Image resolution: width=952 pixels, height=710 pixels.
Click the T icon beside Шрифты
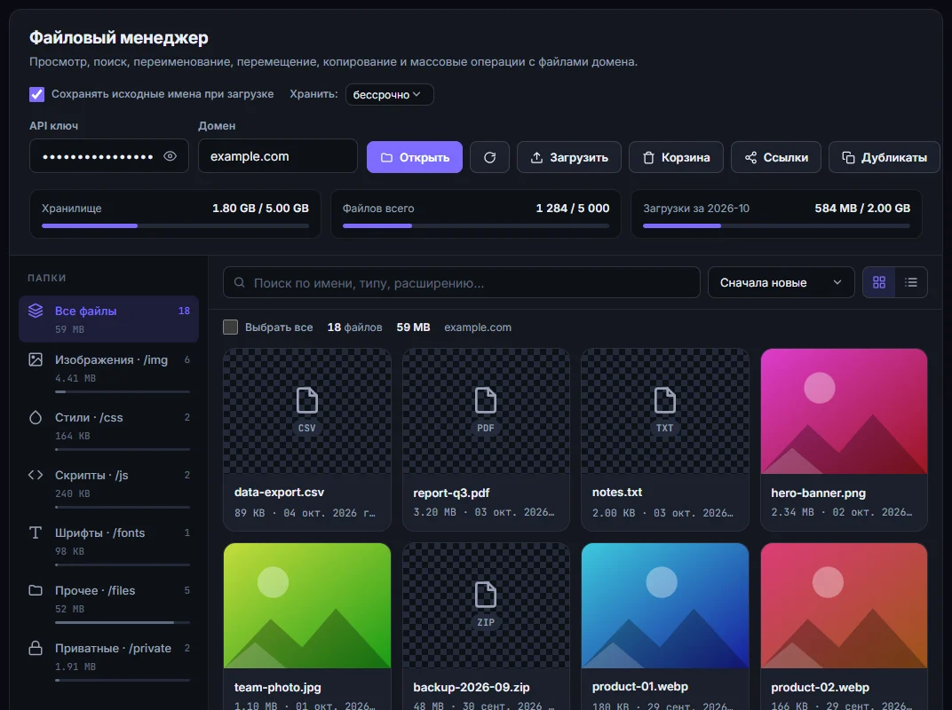click(36, 532)
